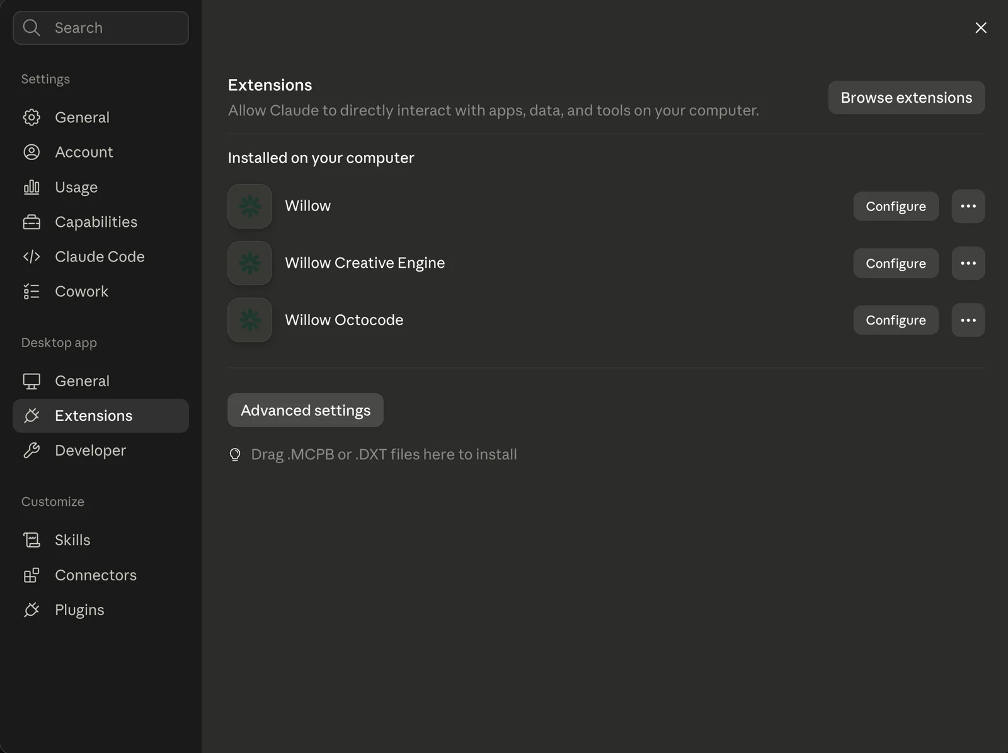Click the gear icon beside Settings General
1008x753 pixels.
click(x=31, y=117)
